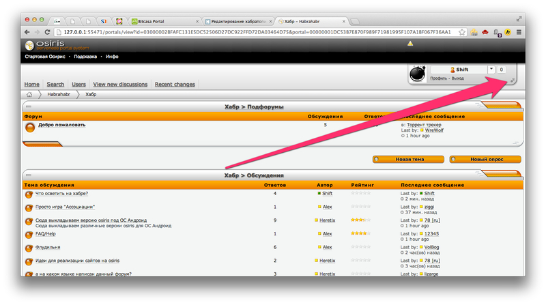
Task: Open the Подсказка menu item
Action: coord(85,57)
